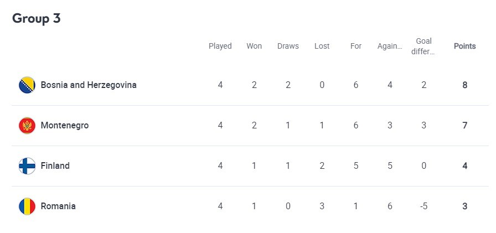The width and height of the screenshot is (496, 233).
Task: Click Romania's -5 goal difference value
Action: pyautogui.click(x=423, y=206)
